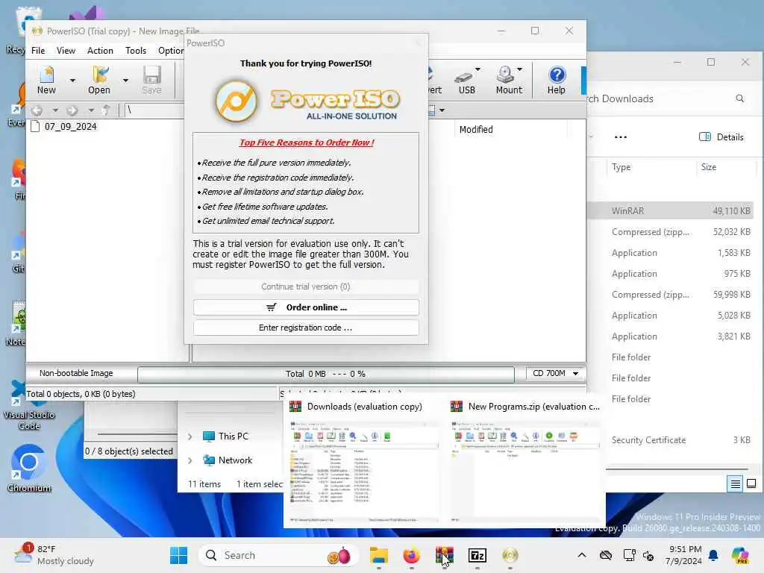Open the Tools menu in PowerISO

(x=136, y=51)
